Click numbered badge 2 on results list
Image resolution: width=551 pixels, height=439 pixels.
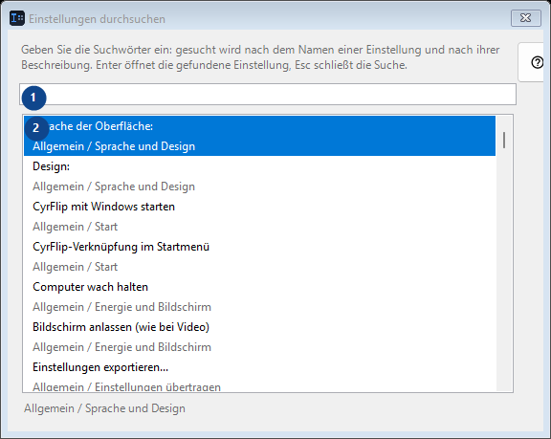(36, 128)
